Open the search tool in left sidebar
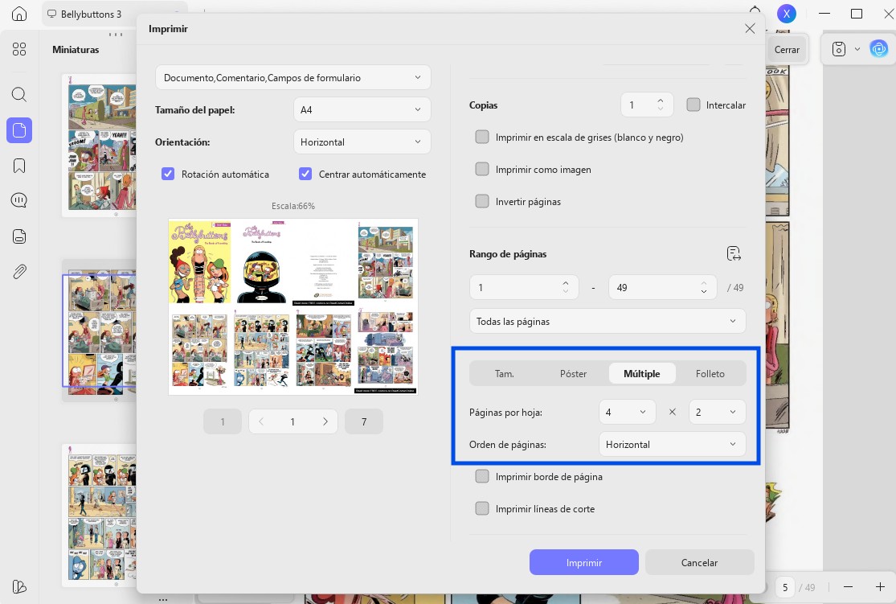This screenshot has height=604, width=896. 18,94
